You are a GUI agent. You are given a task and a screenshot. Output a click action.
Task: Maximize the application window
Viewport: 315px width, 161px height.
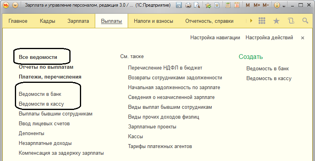(301, 5)
